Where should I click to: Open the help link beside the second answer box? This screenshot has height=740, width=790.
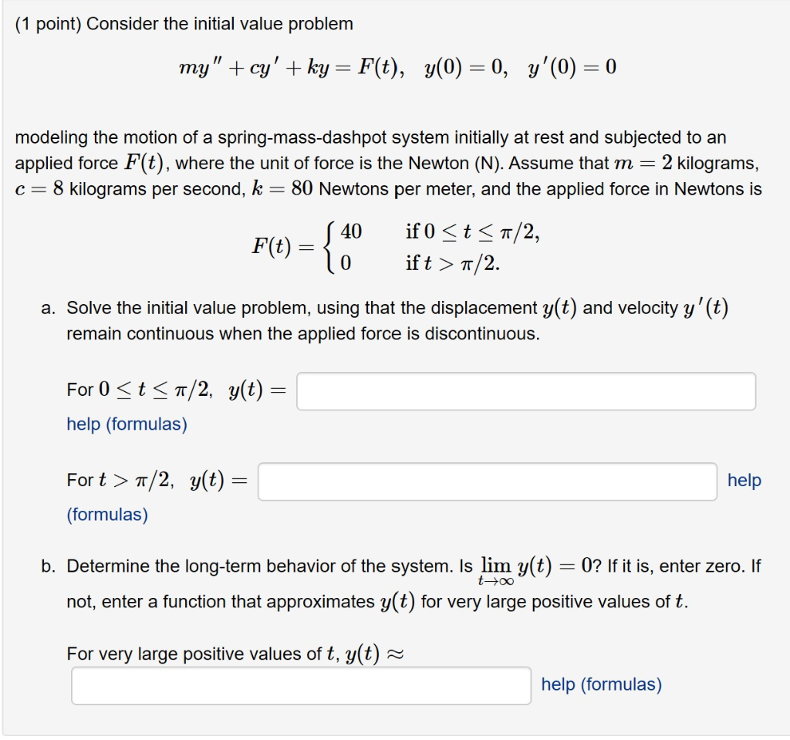[743, 480]
